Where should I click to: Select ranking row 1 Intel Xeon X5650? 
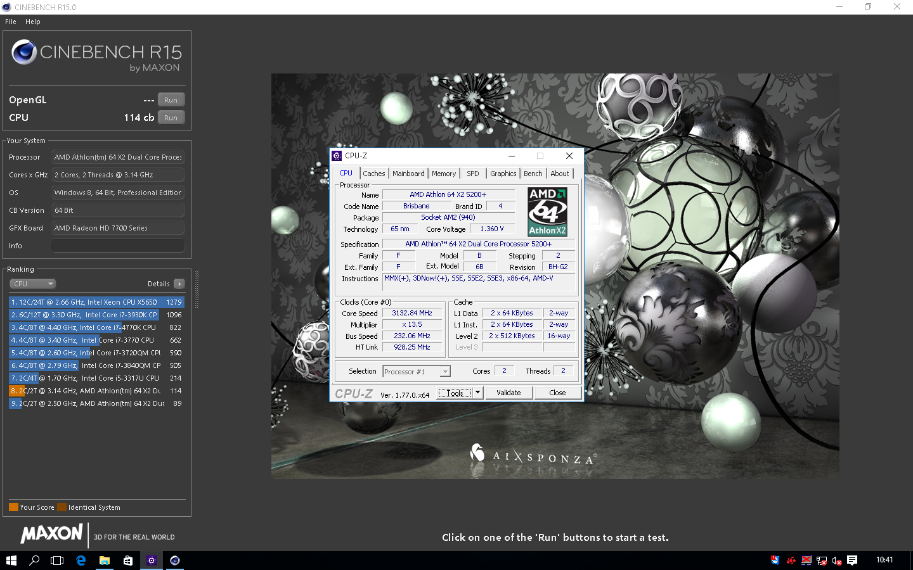click(96, 302)
